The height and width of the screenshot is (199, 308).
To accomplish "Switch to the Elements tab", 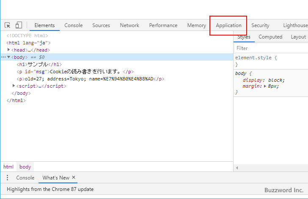I will [44, 25].
